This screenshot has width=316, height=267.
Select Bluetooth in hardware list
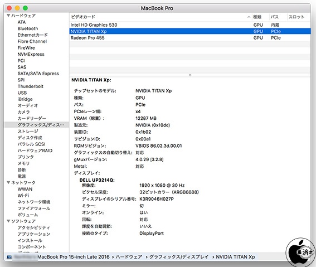(x=28, y=28)
